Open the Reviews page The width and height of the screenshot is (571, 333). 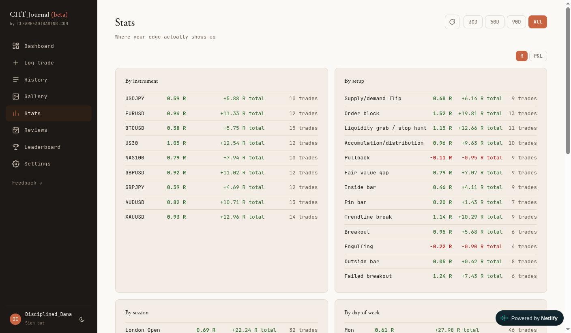point(49,130)
